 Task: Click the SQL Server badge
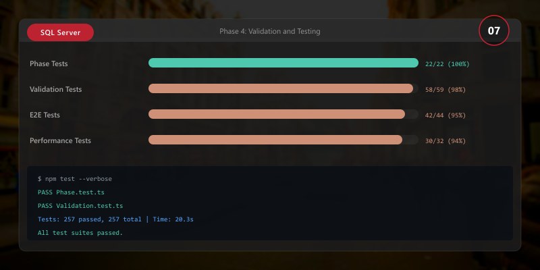(x=60, y=32)
